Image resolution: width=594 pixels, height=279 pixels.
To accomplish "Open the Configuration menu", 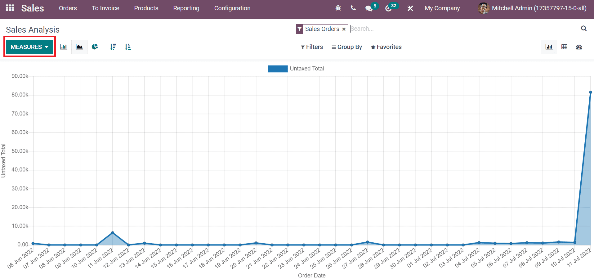I will tap(232, 8).
